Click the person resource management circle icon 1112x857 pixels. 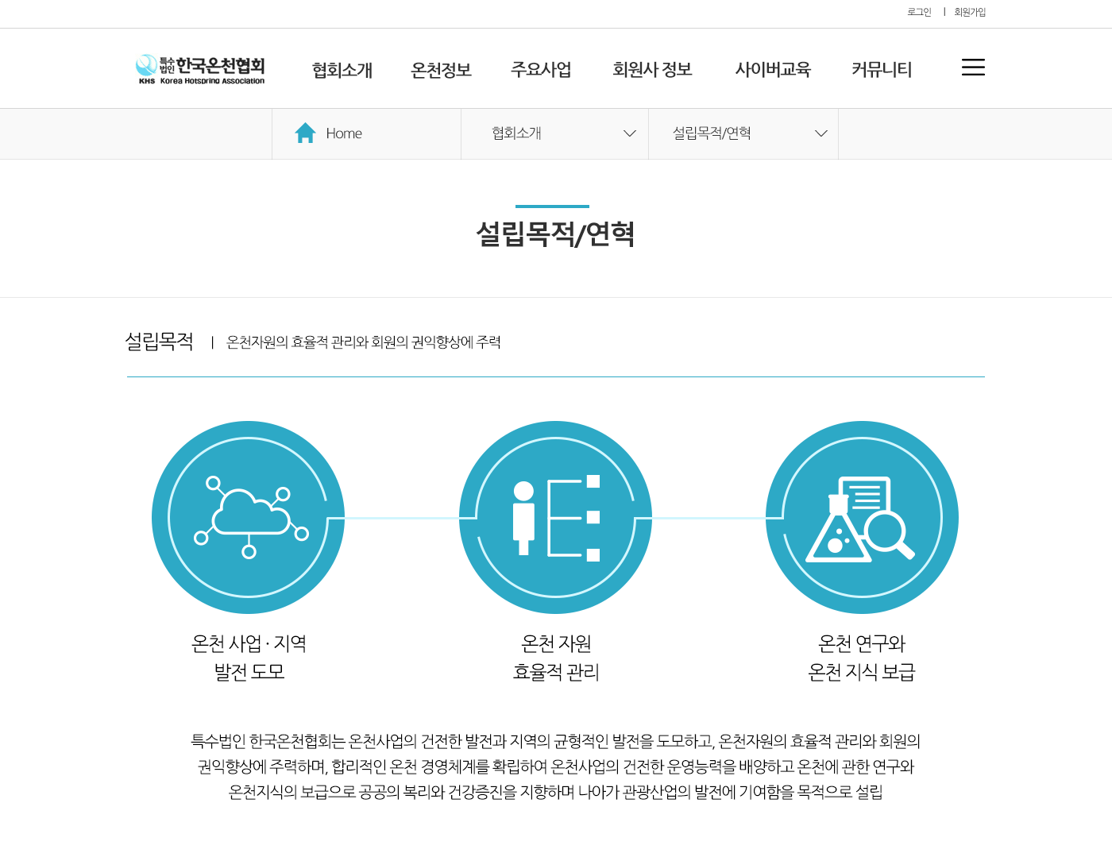pyautogui.click(x=555, y=517)
